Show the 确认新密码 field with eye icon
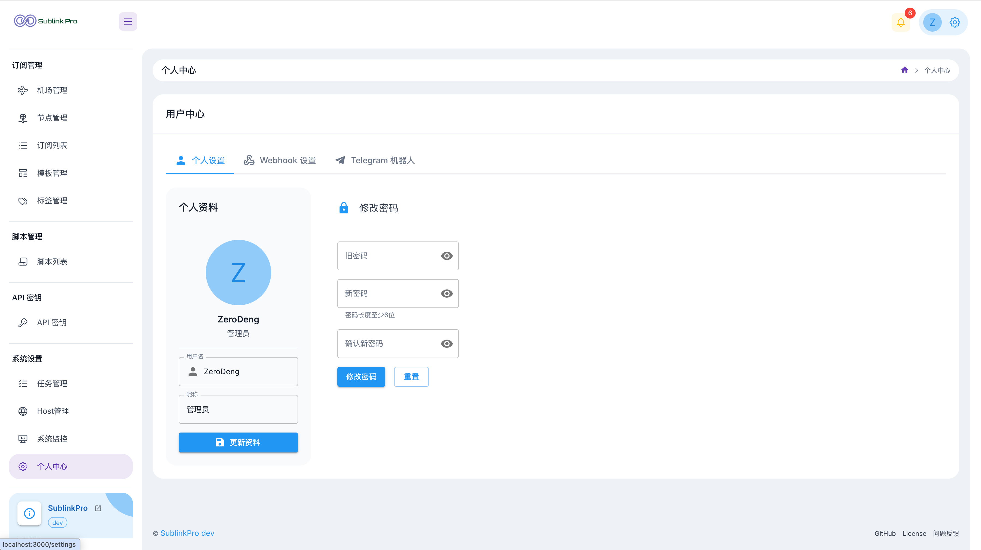 447,344
